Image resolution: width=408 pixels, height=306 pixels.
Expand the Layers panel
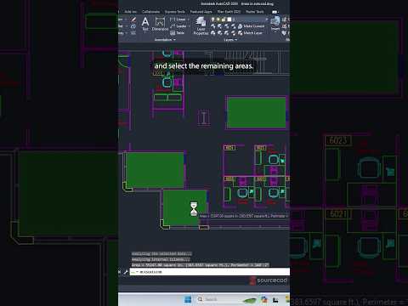pos(230,40)
